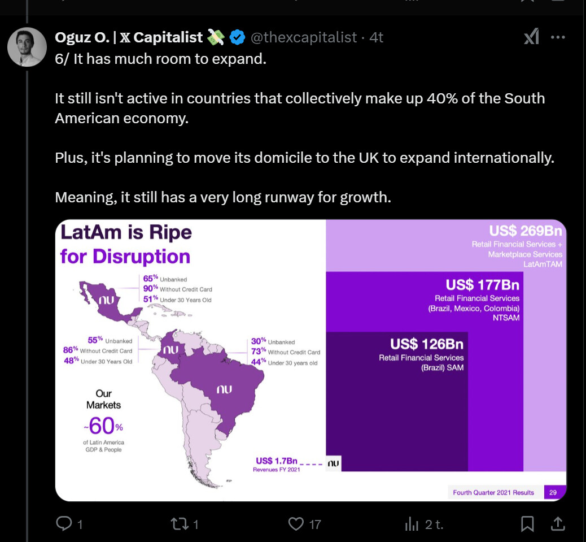Click the 4t post timestamp
The width and height of the screenshot is (586, 542).
pos(376,37)
